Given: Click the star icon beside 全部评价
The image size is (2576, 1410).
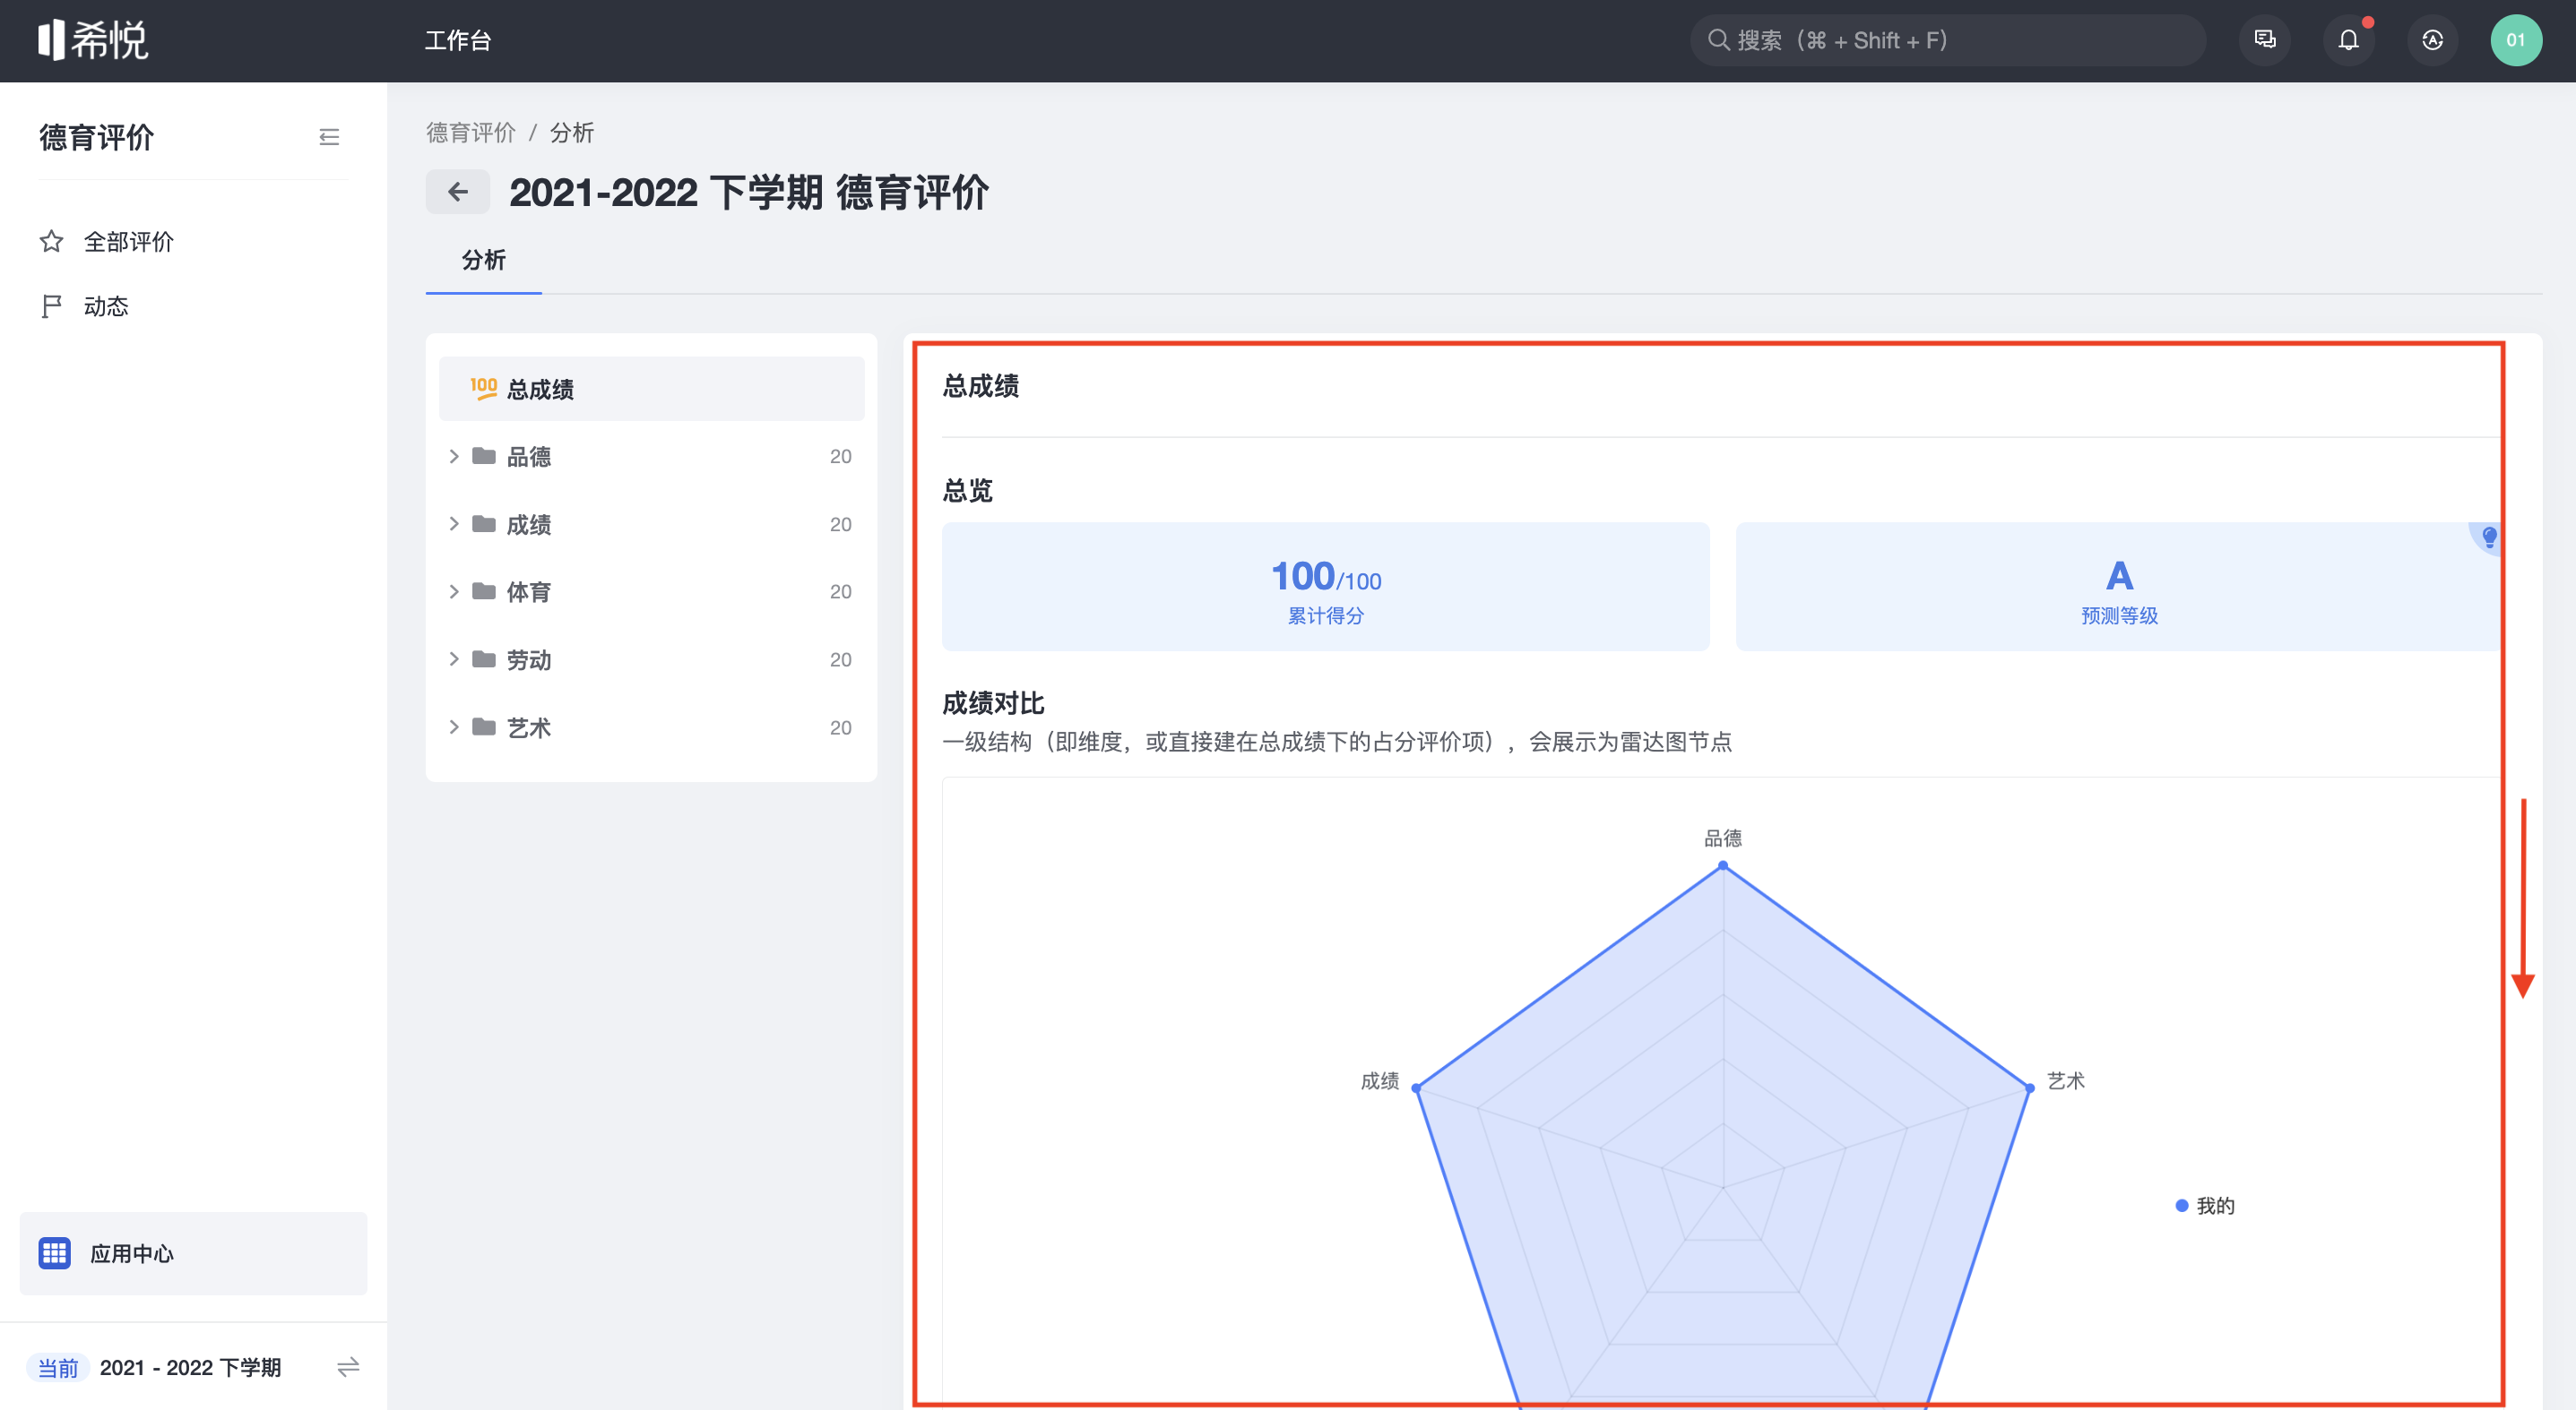Looking at the screenshot, I should pyautogui.click(x=52, y=241).
